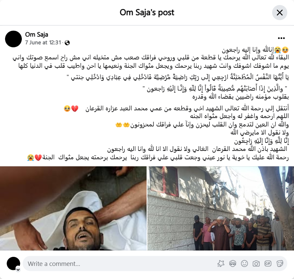Add a GIF to the comment
The image size is (294, 279).
click(x=268, y=264)
